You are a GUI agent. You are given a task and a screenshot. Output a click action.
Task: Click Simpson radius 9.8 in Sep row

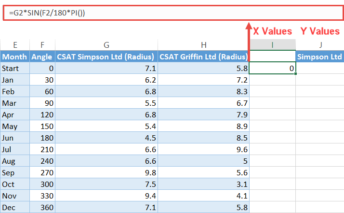tap(106, 172)
